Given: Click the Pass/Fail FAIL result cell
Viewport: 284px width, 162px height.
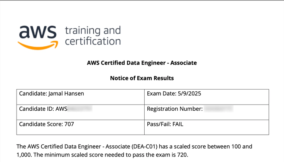Looking at the screenshot, I should 207,127.
